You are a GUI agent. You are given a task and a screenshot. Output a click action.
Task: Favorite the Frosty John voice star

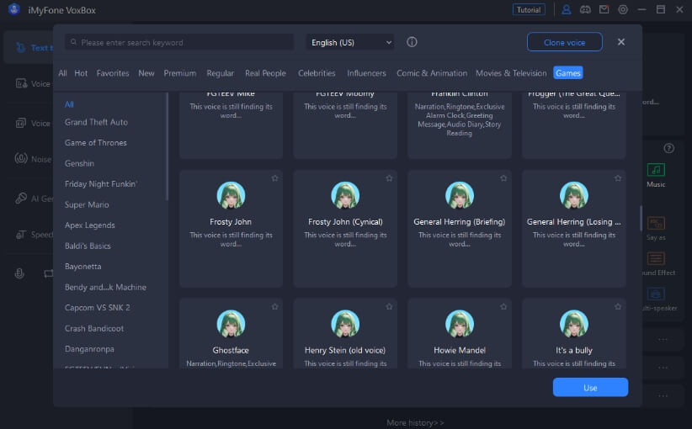pyautogui.click(x=275, y=178)
